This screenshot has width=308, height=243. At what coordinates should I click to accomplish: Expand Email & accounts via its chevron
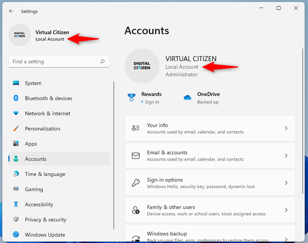click(x=286, y=155)
